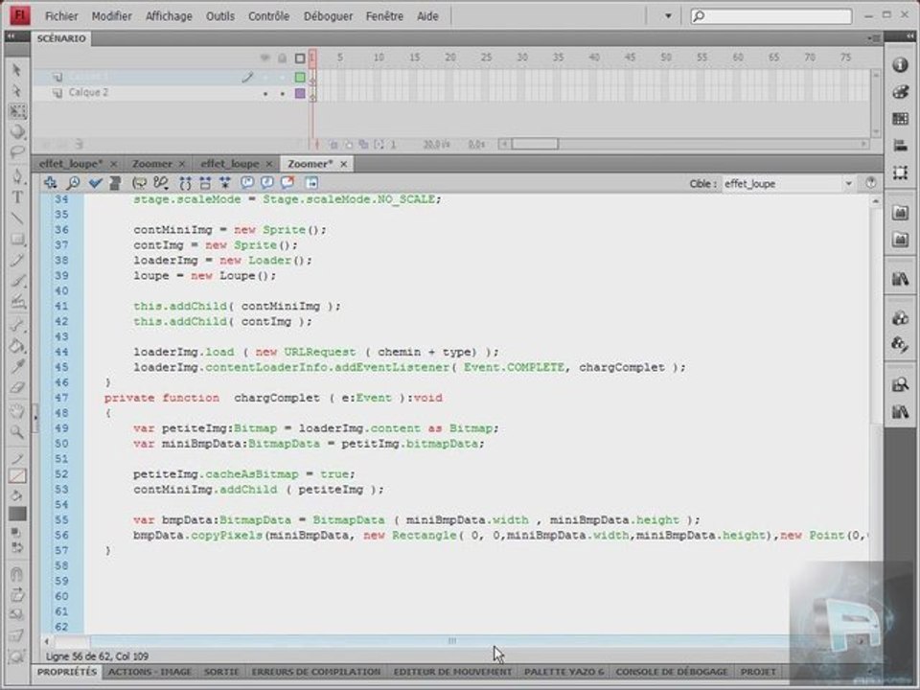Check syntax with the blue checkmark

95,183
